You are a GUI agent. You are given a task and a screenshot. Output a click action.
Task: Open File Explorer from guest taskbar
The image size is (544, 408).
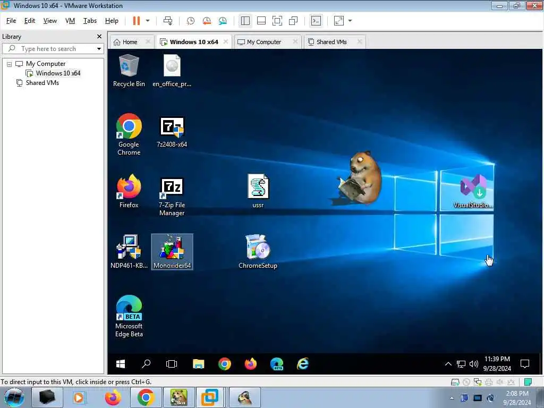tap(199, 364)
